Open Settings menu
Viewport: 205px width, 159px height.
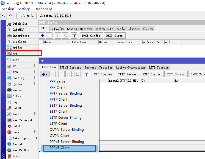(24, 9)
